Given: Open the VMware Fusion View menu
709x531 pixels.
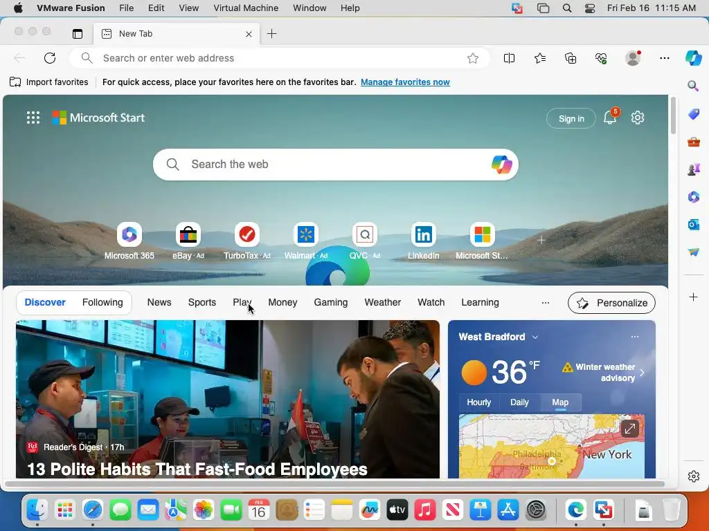Looking at the screenshot, I should (x=188, y=8).
